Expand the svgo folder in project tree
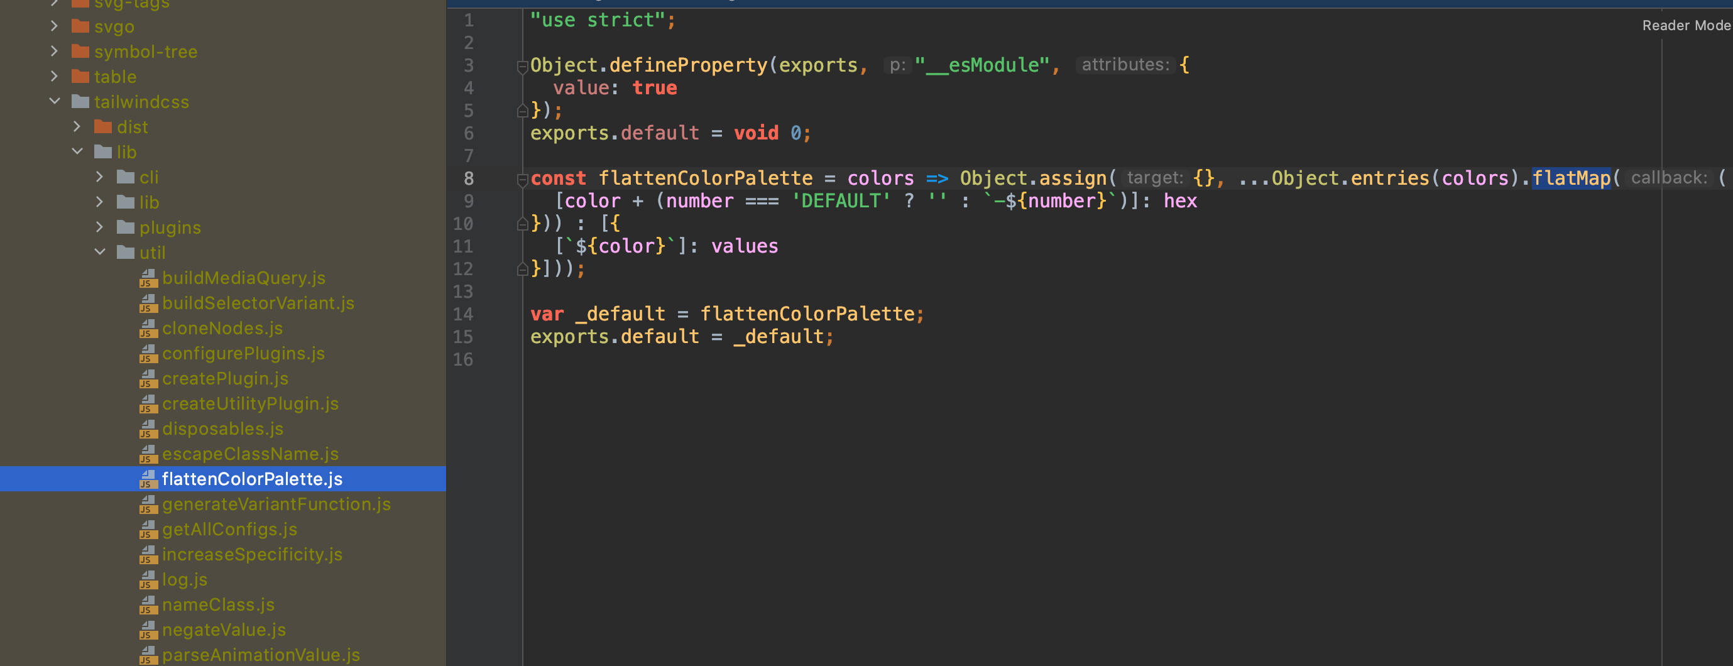 [x=55, y=26]
